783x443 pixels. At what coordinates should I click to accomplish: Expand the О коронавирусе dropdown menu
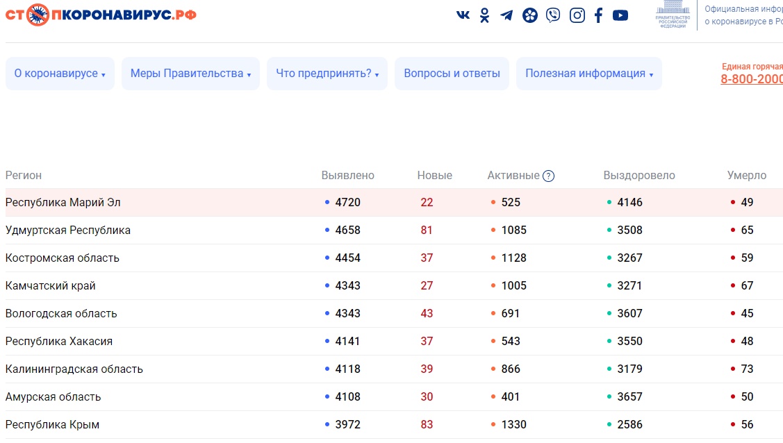click(60, 74)
